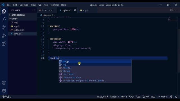Viewport: 180px width, 101px height.
Task: Change end of line sequence CRLF
Action: click(x=132, y=97)
